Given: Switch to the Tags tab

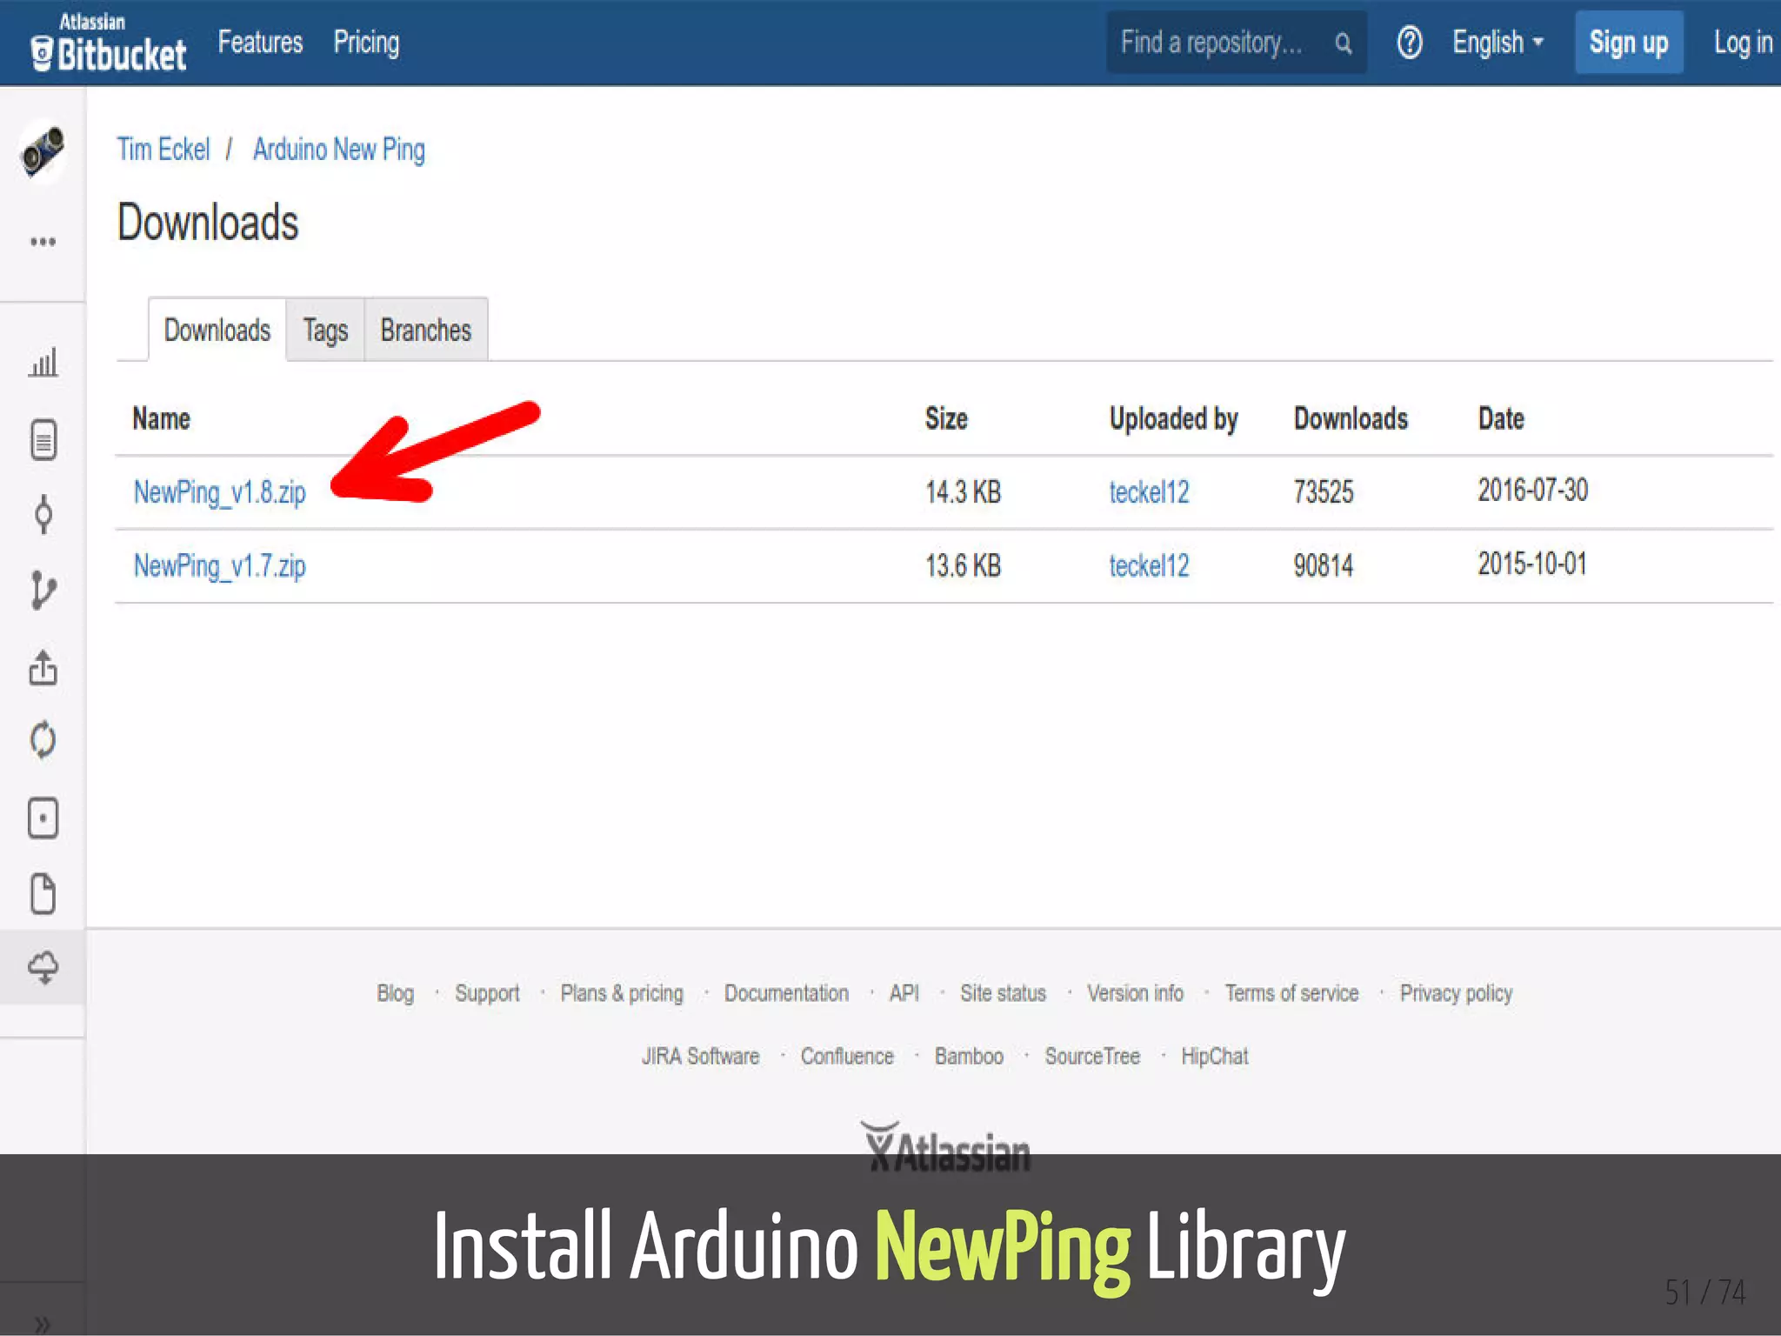Looking at the screenshot, I should pos(325,331).
